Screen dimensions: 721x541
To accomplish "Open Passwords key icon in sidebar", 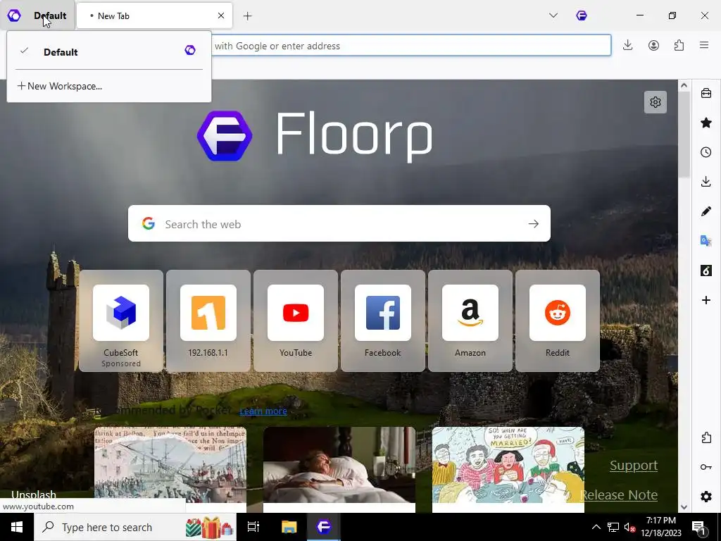I will tap(706, 467).
